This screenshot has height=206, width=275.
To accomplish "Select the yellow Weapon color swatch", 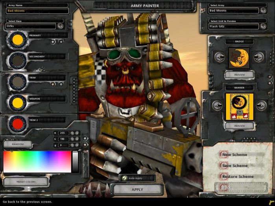I will 18,103.
